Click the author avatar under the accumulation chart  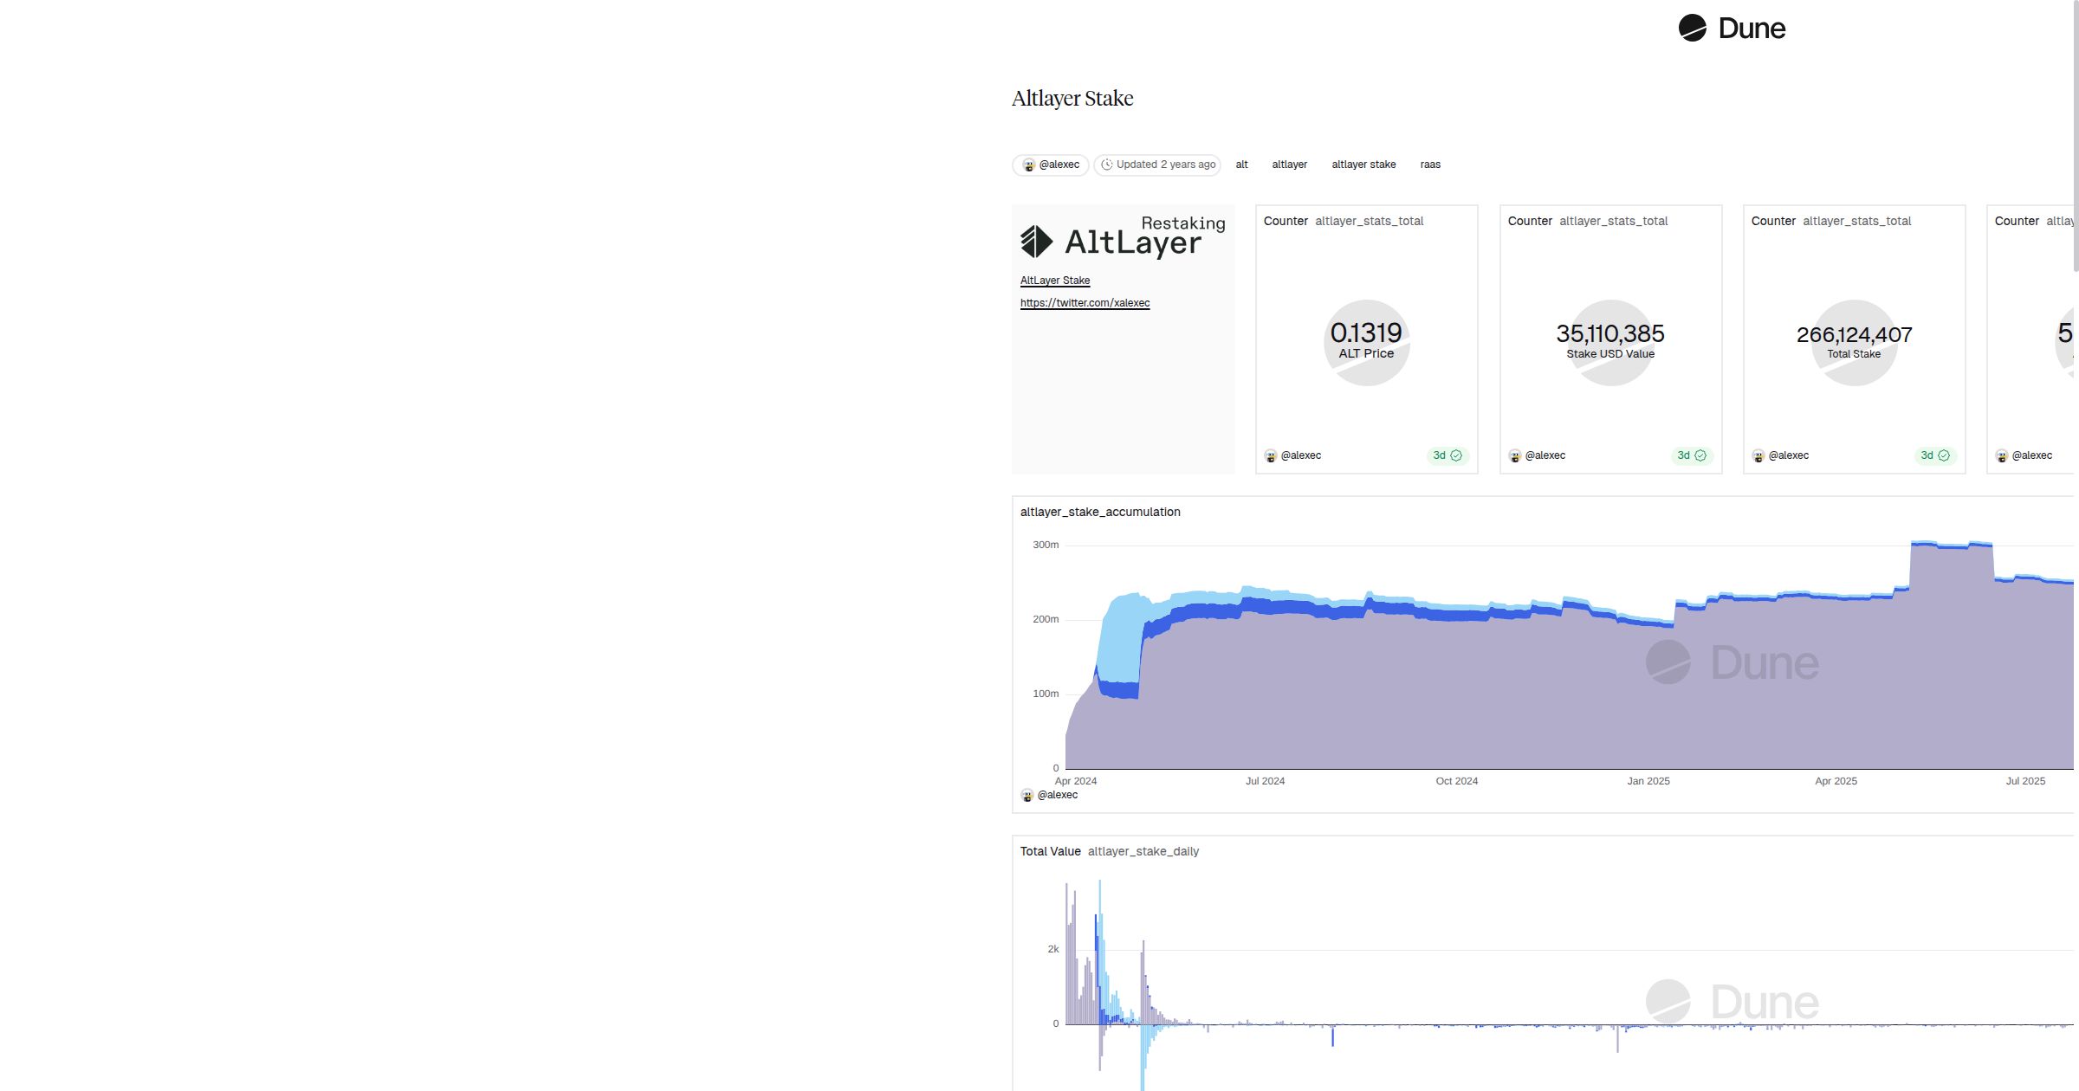(1027, 795)
